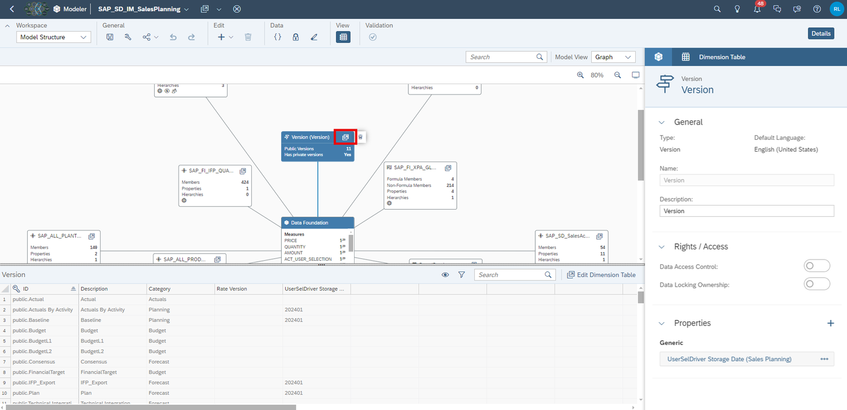Open the curly braces data icon
This screenshot has height=410, width=847.
pyautogui.click(x=278, y=37)
